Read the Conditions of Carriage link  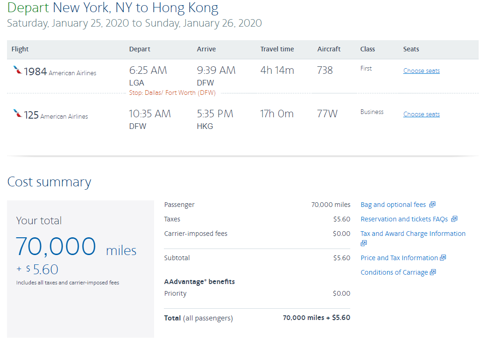pyautogui.click(x=394, y=272)
